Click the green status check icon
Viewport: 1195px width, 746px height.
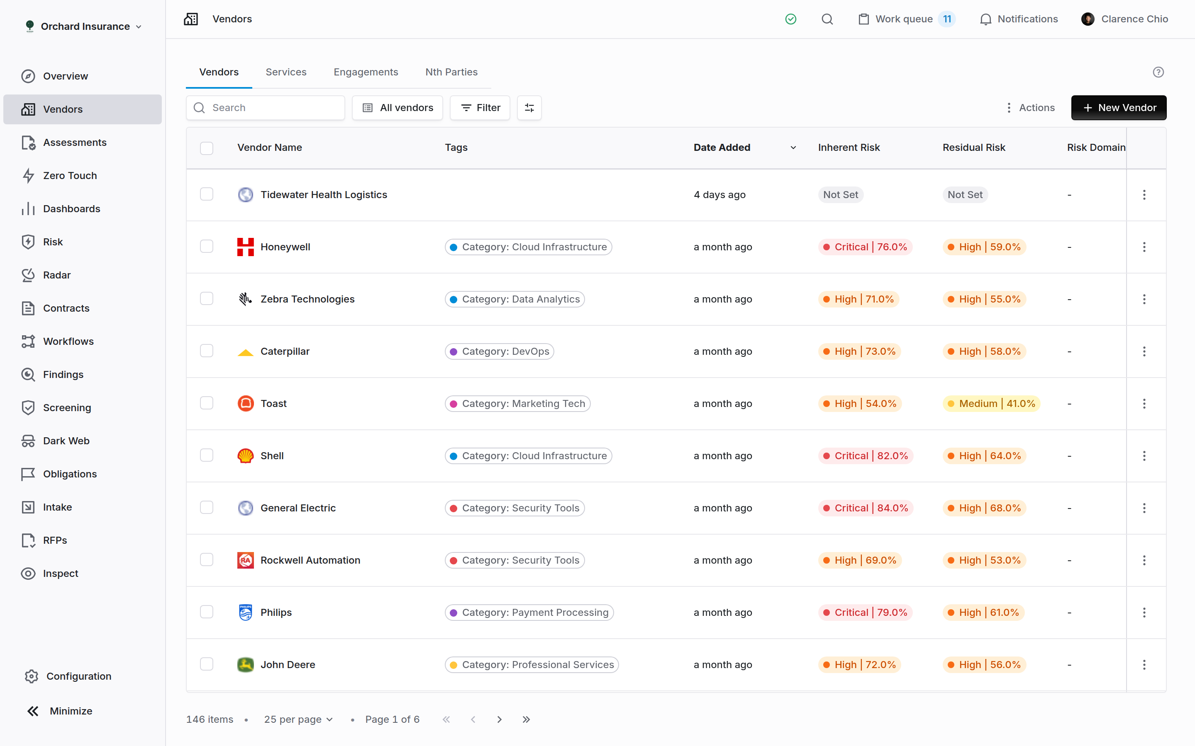pyautogui.click(x=790, y=19)
